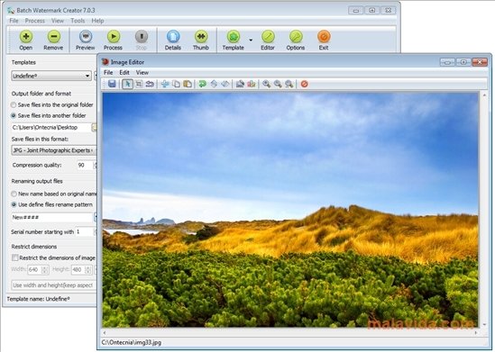Screen dimensions: 495x352
Task: Click the paste icon in Image Editor toolbar
Action: tap(188, 84)
